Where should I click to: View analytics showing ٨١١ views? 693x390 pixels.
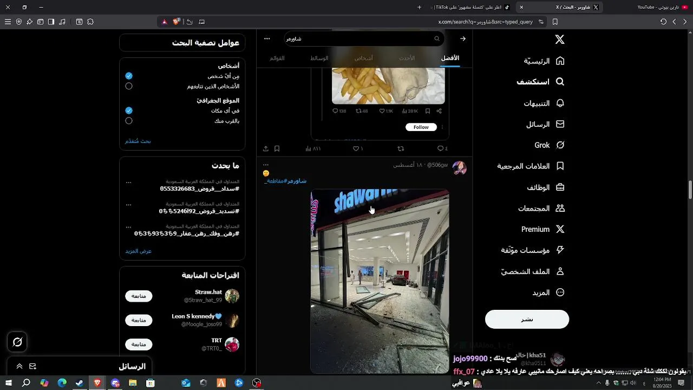tap(313, 148)
